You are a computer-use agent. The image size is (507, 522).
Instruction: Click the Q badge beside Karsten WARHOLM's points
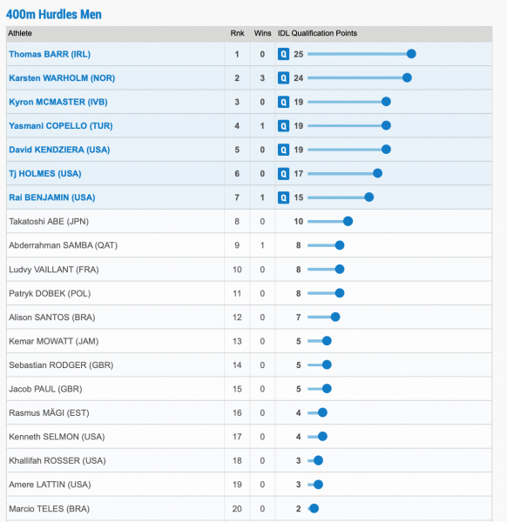pos(283,78)
